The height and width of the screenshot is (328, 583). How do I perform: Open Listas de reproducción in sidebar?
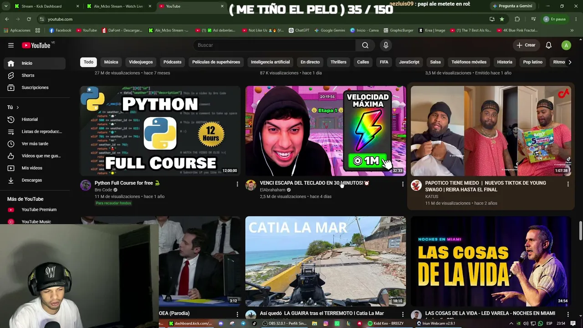coord(35,132)
